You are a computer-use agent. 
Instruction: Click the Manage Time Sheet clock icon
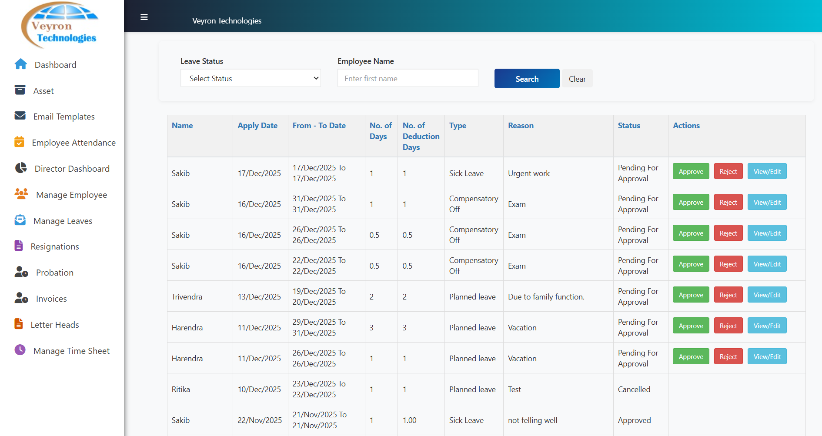20,350
